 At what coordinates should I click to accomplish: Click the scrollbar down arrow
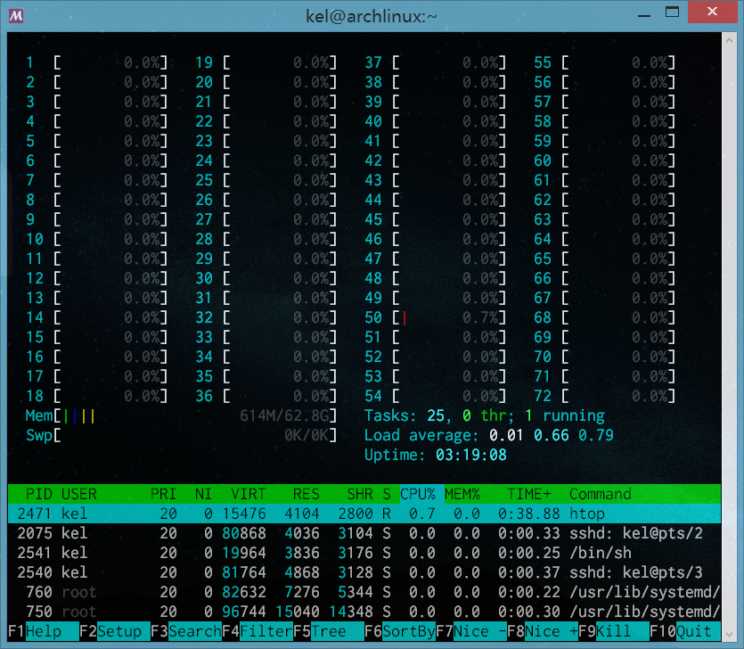pos(729,634)
